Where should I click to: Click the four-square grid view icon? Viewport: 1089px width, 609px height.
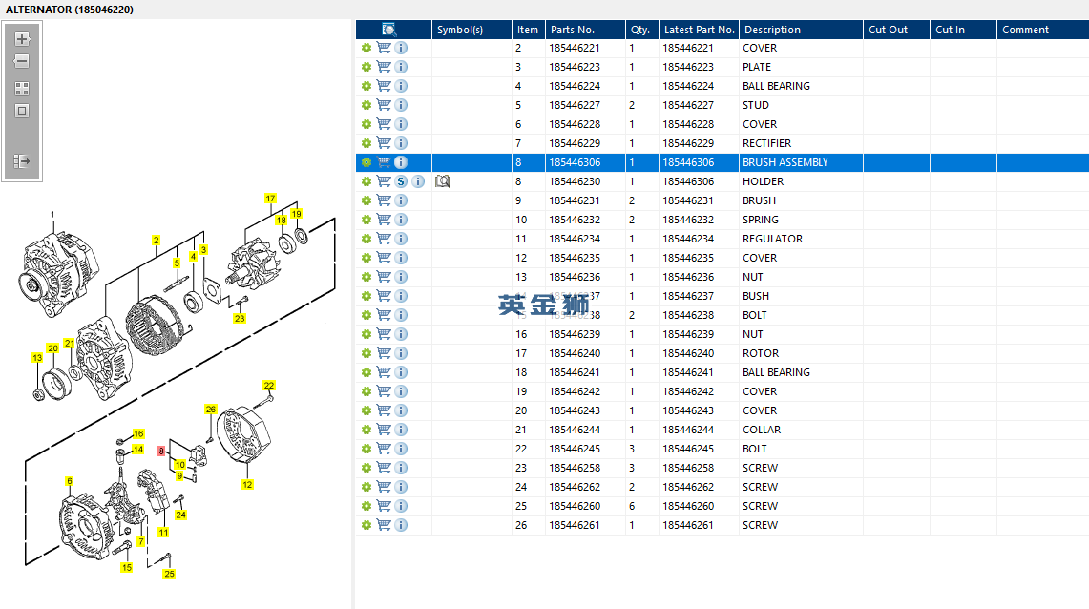click(22, 89)
